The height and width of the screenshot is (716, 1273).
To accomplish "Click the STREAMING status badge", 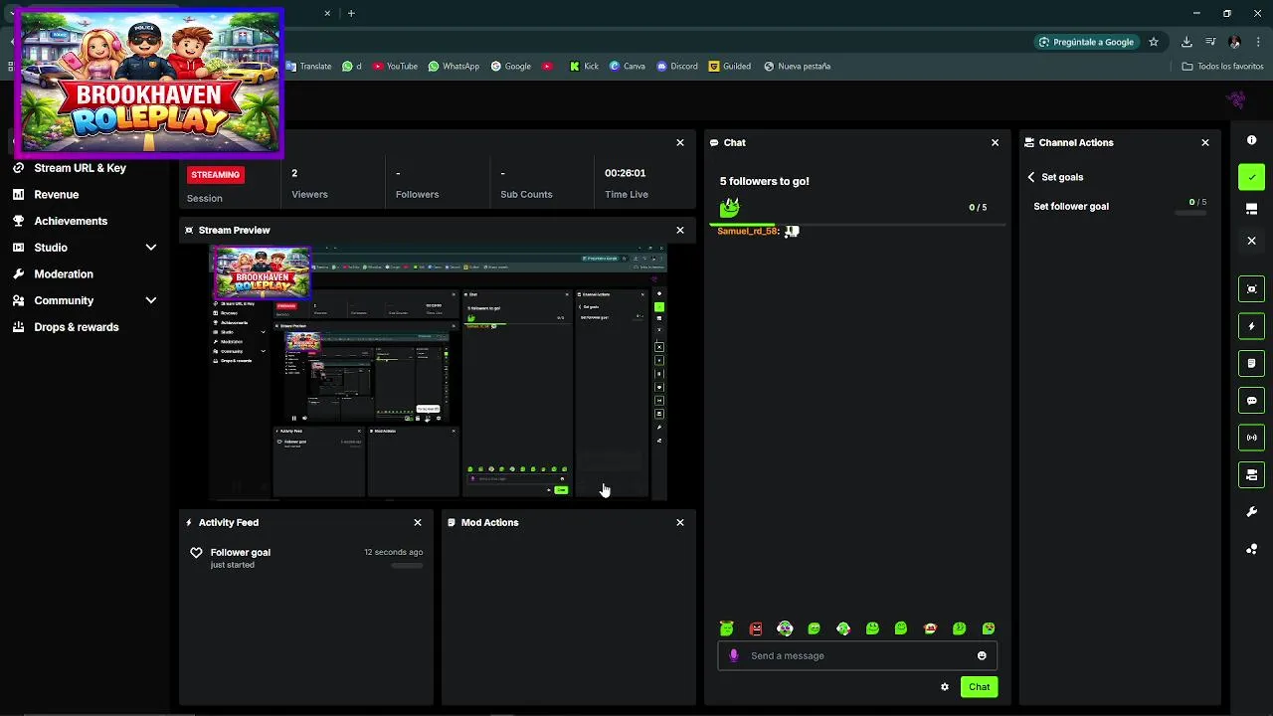I will (215, 174).
